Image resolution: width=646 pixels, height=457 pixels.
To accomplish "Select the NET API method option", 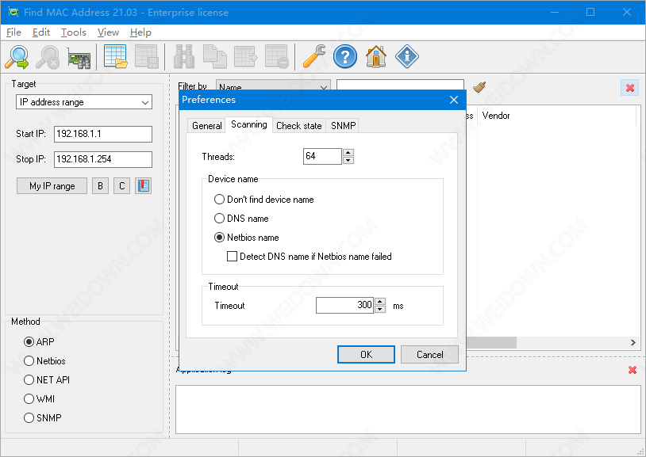I will (x=47, y=379).
